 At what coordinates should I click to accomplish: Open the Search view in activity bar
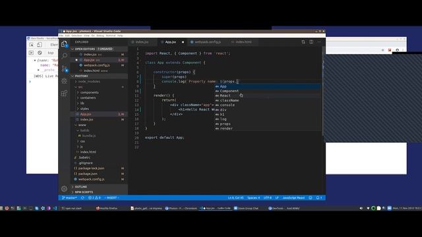[x=65, y=56]
